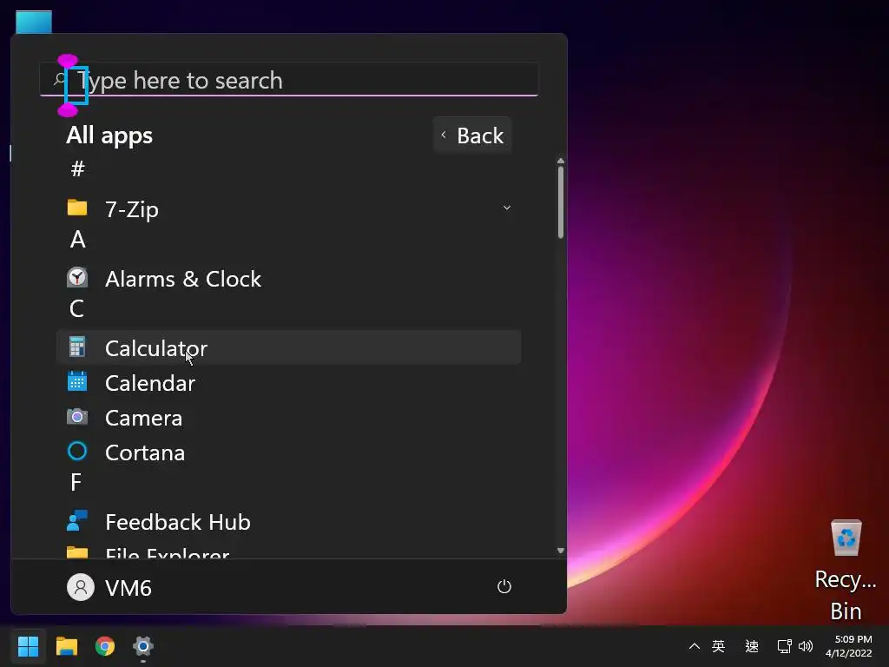
Task: Click the '7-Zip' folder label
Action: [x=132, y=209]
